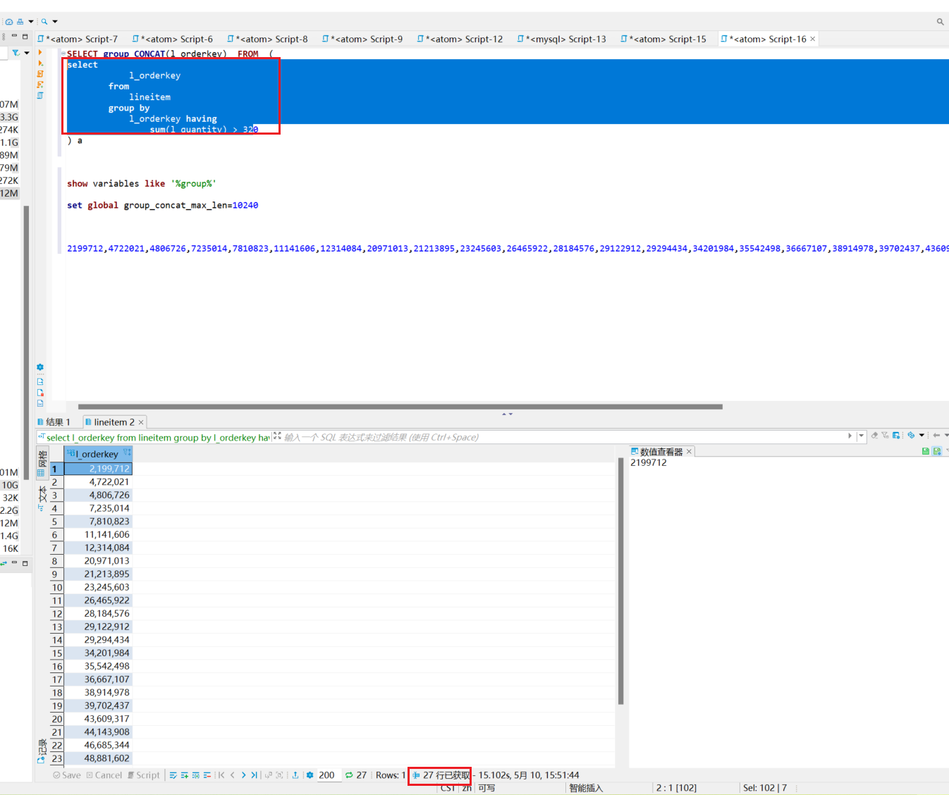This screenshot has height=795, width=949.
Task: Click the Save button in results toolbar
Action: click(67, 775)
